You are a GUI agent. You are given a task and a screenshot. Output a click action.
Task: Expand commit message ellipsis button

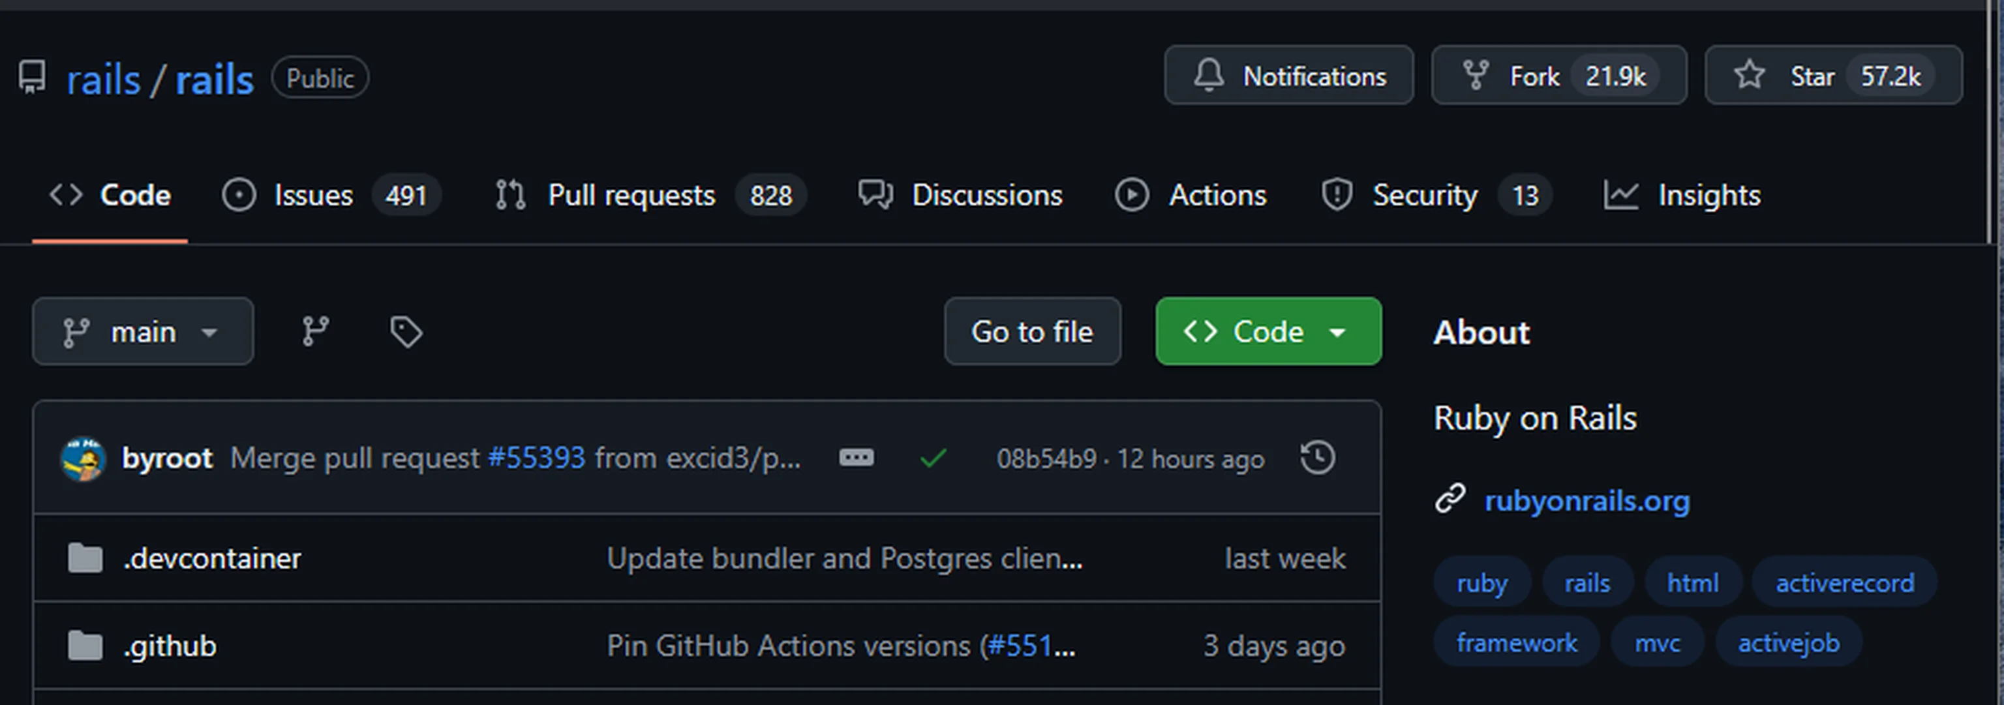click(856, 458)
